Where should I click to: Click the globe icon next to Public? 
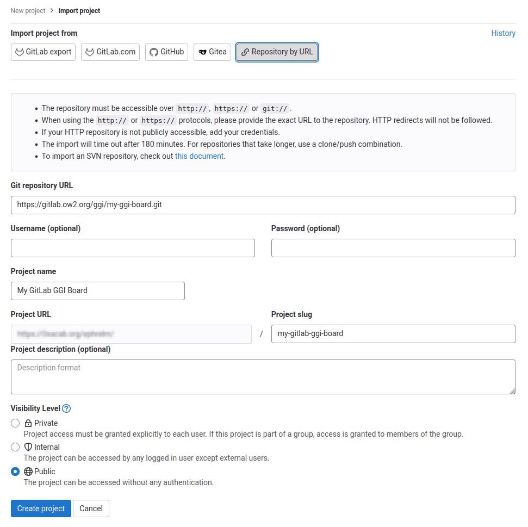28,472
